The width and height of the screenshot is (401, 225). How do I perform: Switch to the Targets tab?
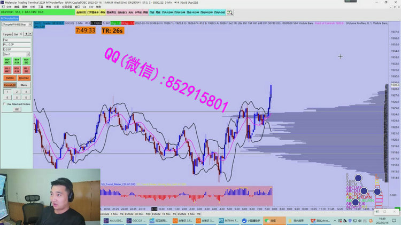[x=6, y=34]
